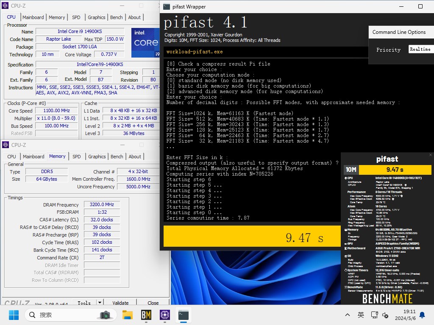Open the Windows Start menu
The image size is (434, 325).
(x=14, y=315)
